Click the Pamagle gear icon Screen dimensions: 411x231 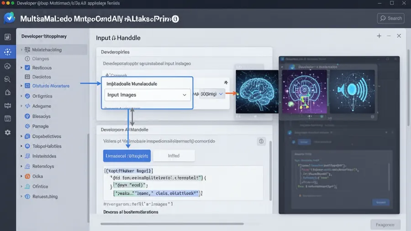click(x=27, y=126)
